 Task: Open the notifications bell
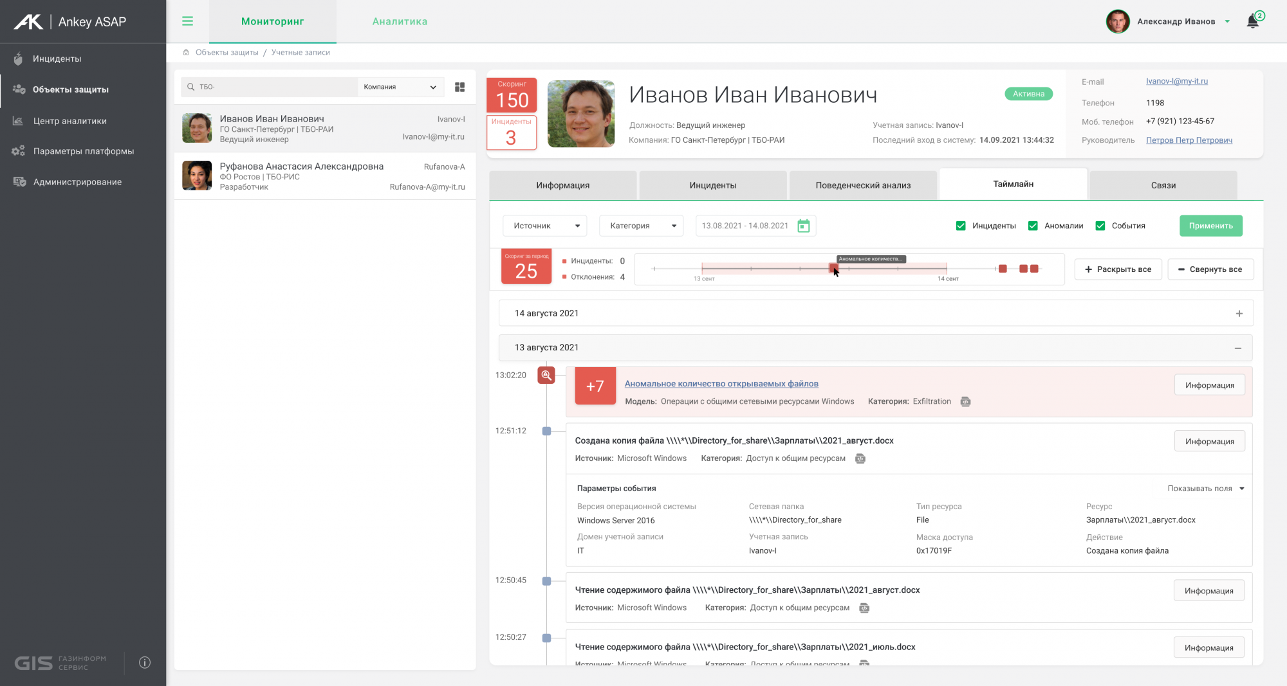pyautogui.click(x=1252, y=21)
